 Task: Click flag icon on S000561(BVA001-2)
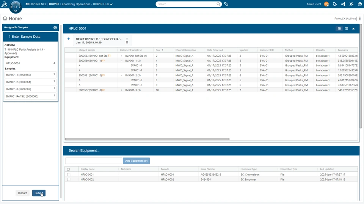click(103, 76)
